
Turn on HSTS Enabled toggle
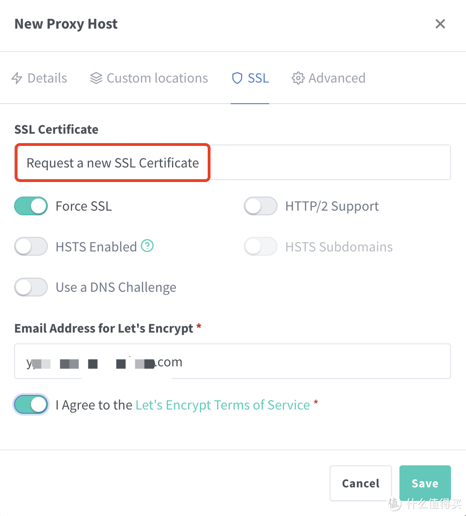point(31,247)
